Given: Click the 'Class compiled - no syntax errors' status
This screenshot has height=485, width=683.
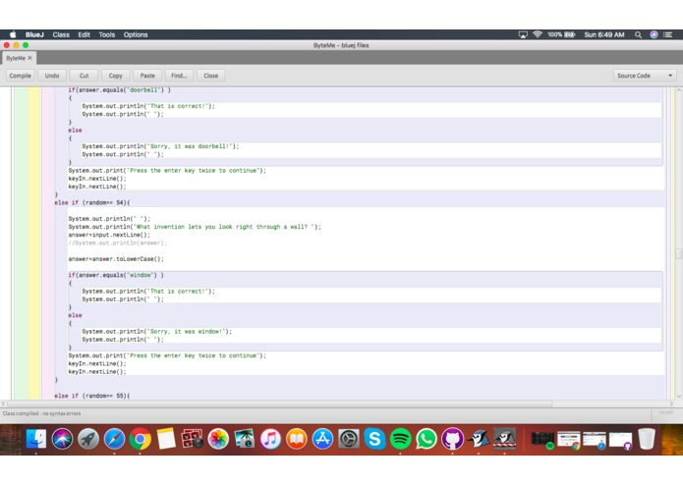Looking at the screenshot, I should [x=42, y=413].
